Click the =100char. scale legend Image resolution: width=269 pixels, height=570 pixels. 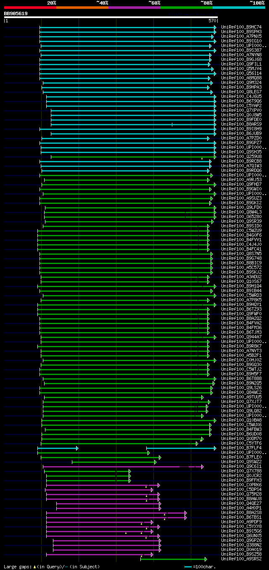tap(200, 567)
